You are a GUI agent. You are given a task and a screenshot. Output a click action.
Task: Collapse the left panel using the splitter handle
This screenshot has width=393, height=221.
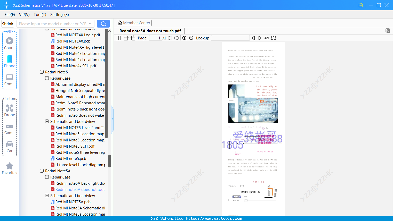click(112, 119)
